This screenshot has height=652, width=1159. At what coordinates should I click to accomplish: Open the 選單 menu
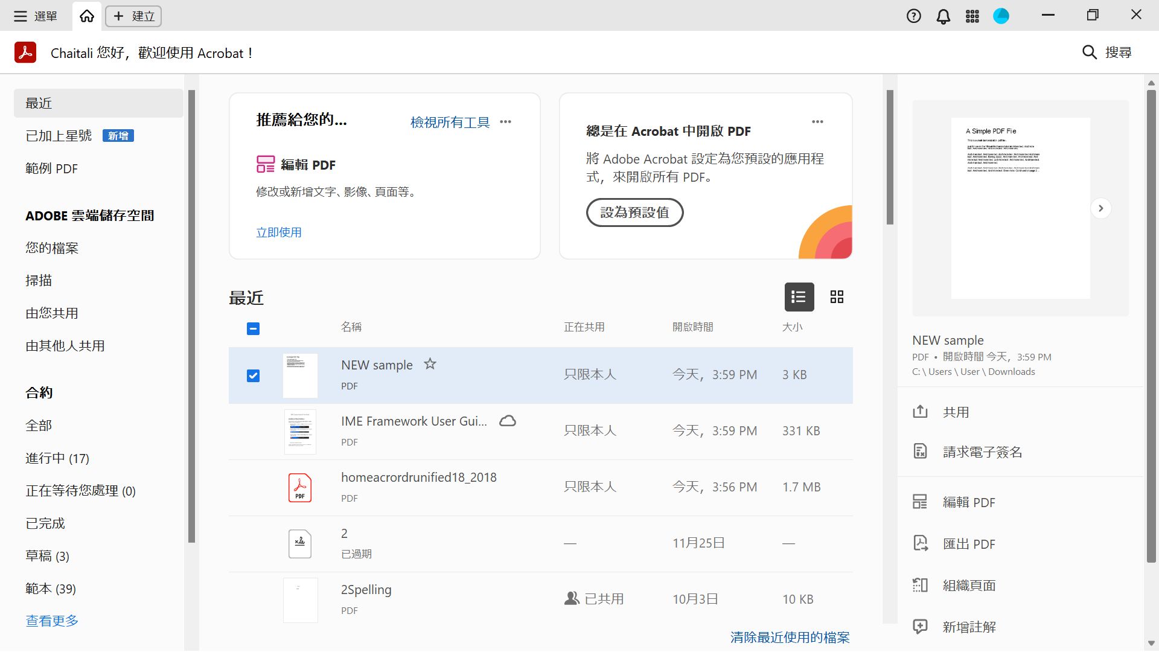(x=34, y=16)
